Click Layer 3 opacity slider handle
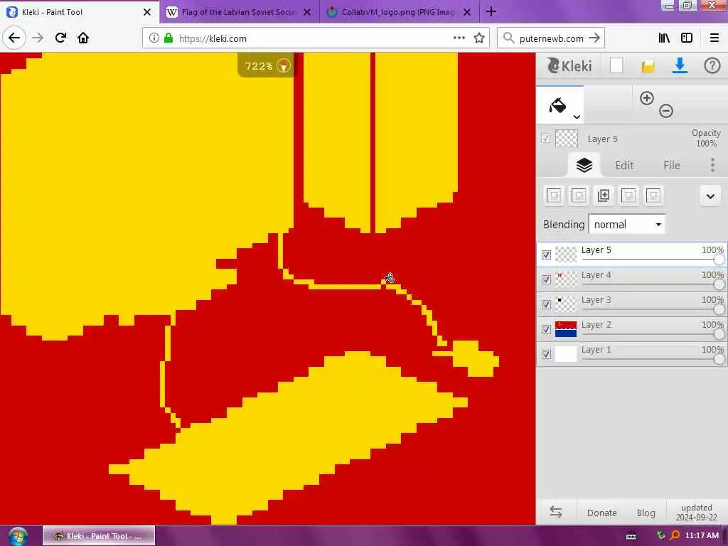 click(719, 309)
